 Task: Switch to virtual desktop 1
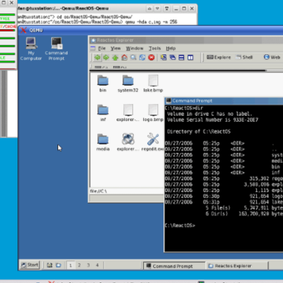[70, 265]
